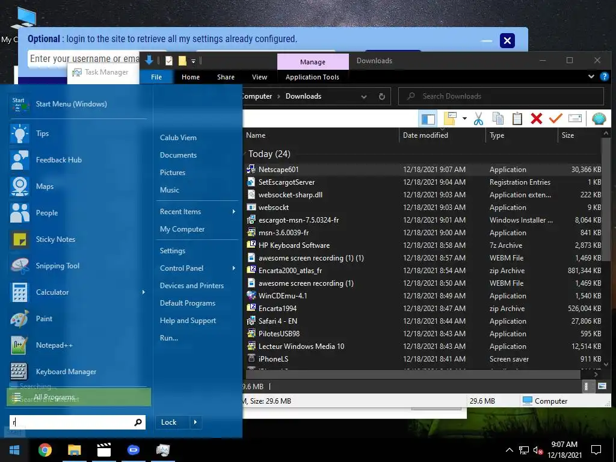Open Devices and Printers
This screenshot has width=616, height=462.
(x=192, y=286)
